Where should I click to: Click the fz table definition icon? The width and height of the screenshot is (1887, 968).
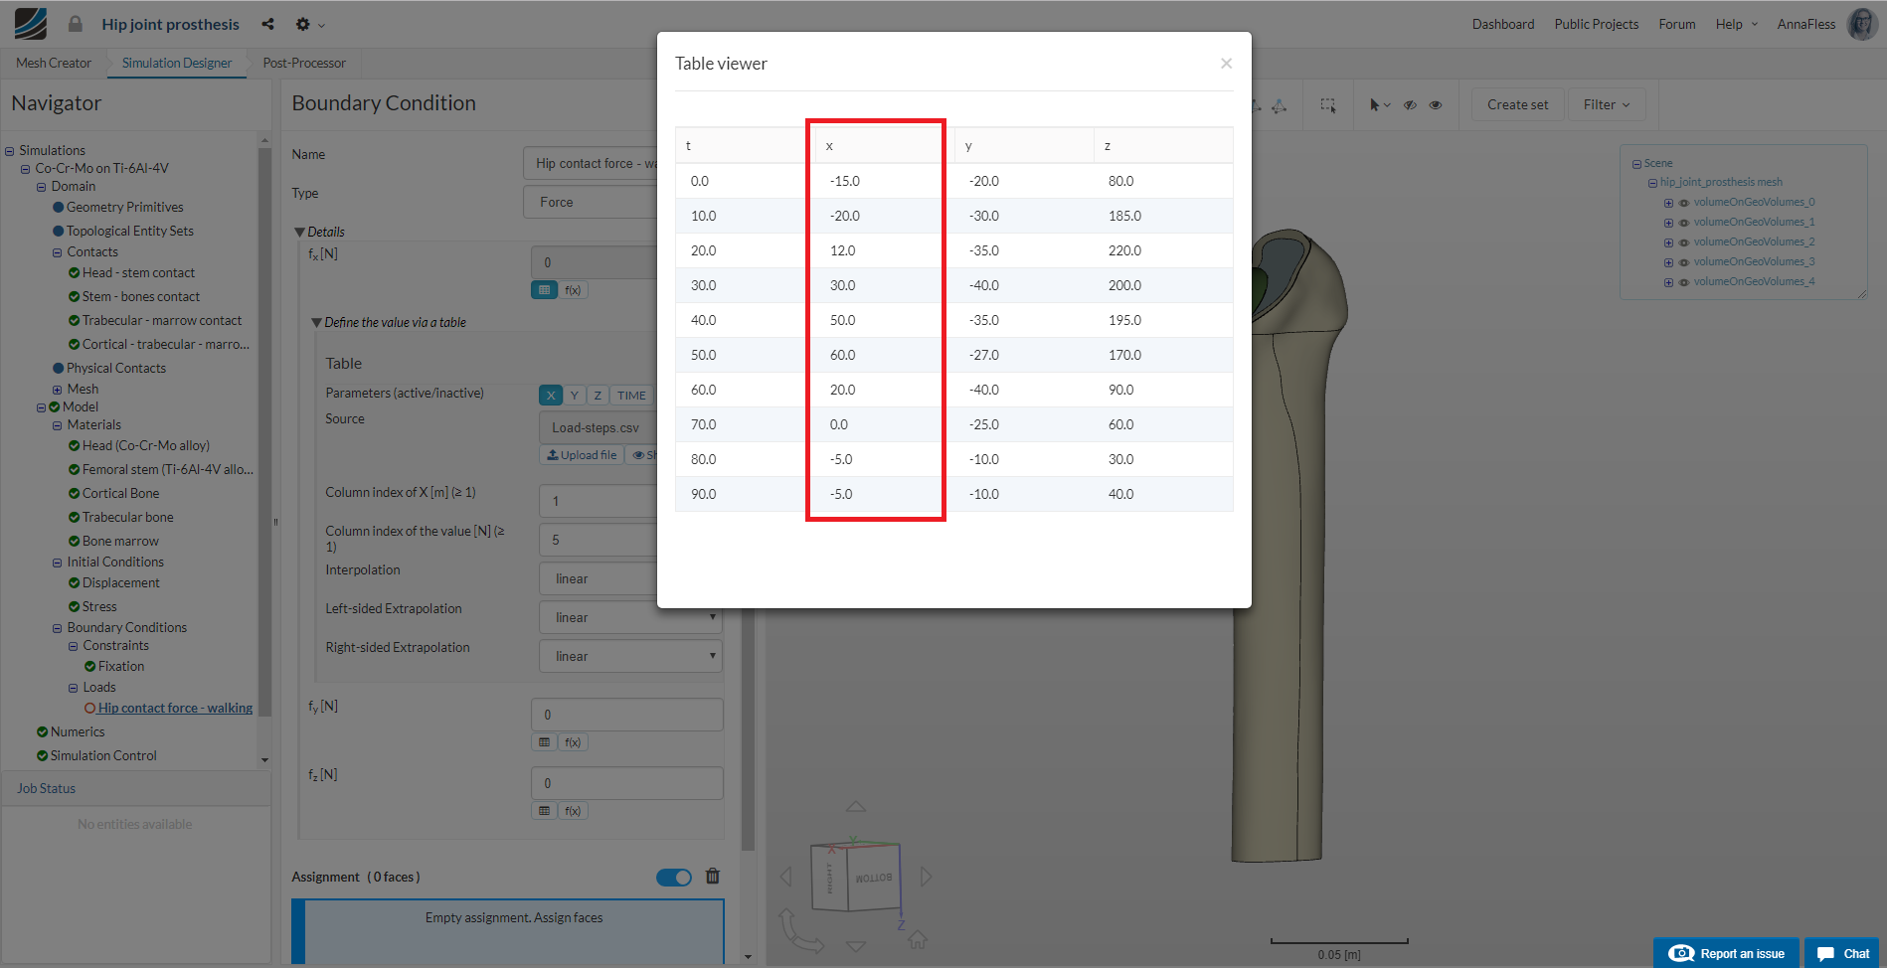(x=544, y=811)
